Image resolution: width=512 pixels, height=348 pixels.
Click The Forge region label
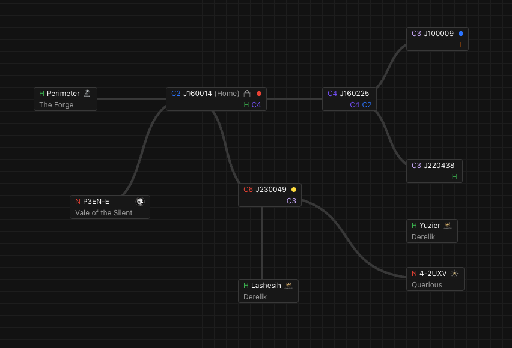[x=56, y=105]
